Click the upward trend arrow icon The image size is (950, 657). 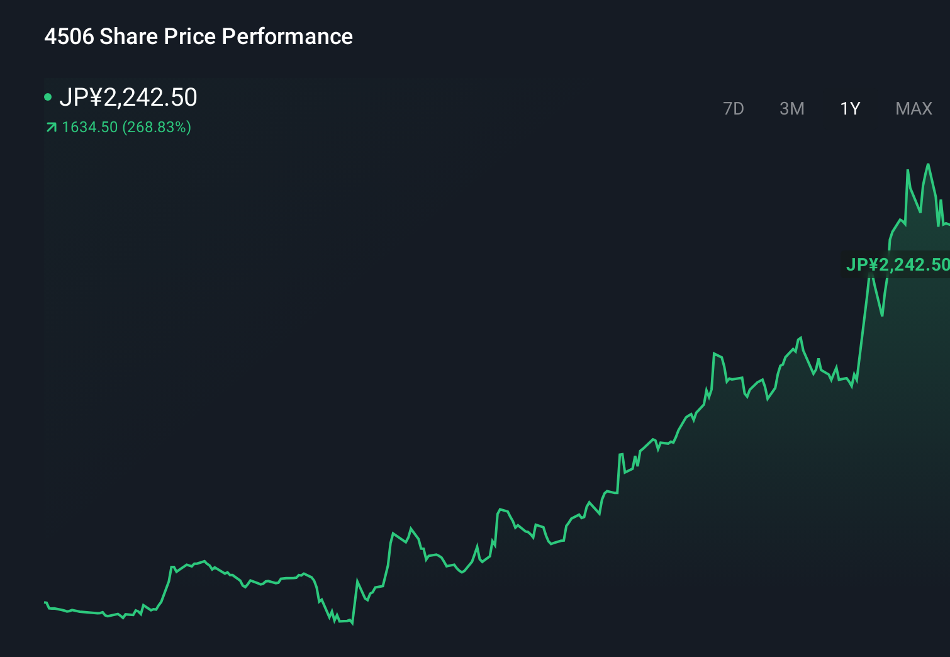[x=50, y=127]
